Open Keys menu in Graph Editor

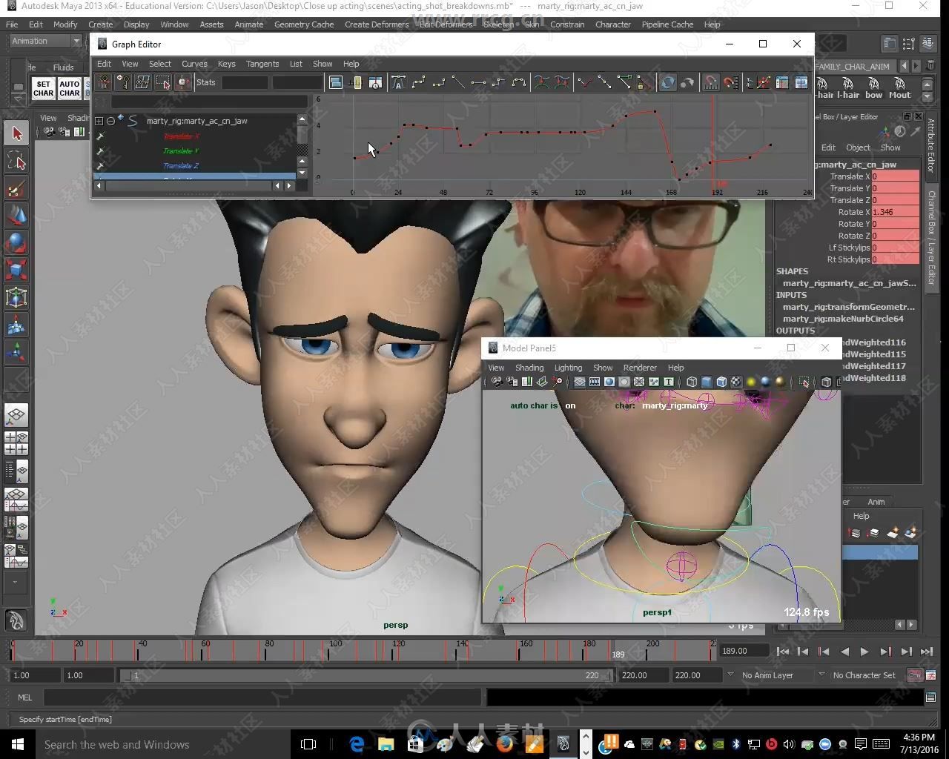(x=226, y=64)
